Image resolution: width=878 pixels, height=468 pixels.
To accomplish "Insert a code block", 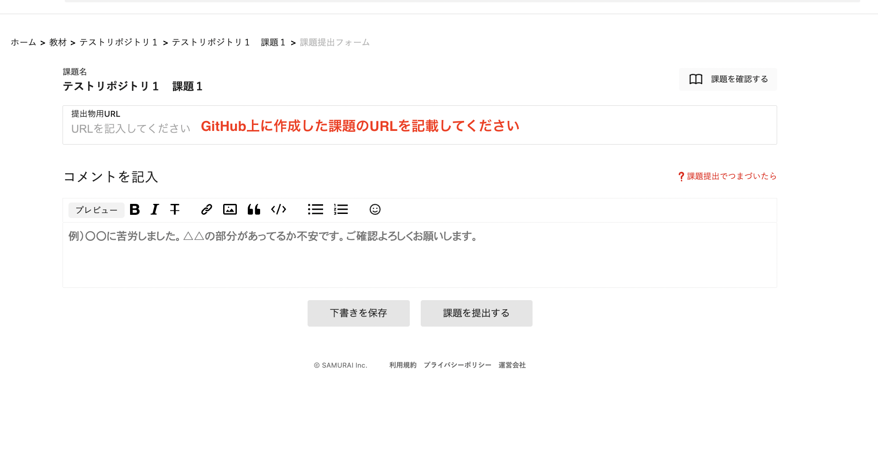I will coord(278,209).
